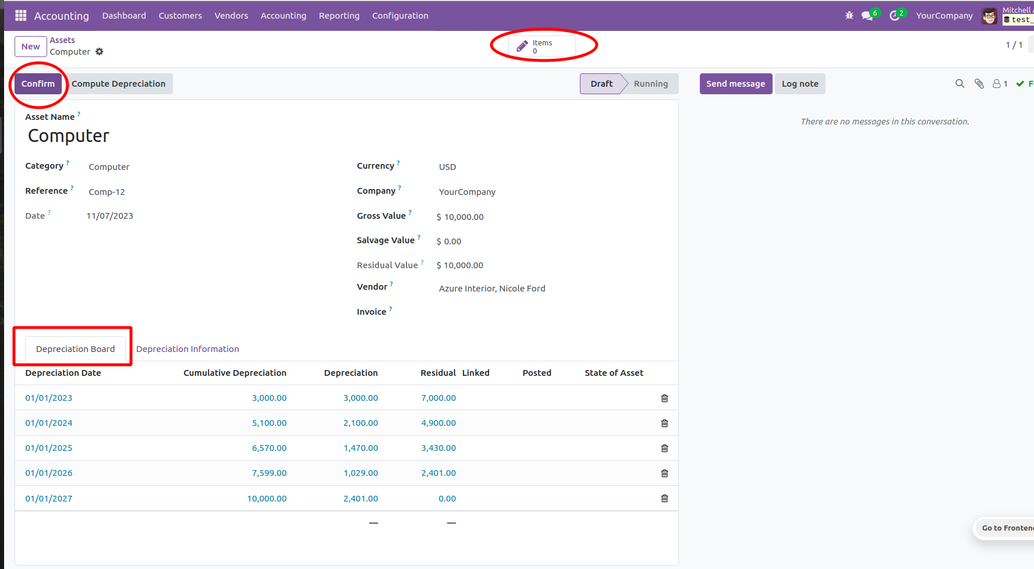This screenshot has height=569, width=1034.
Task: Open the apps grid menu icon
Action: pos(21,16)
